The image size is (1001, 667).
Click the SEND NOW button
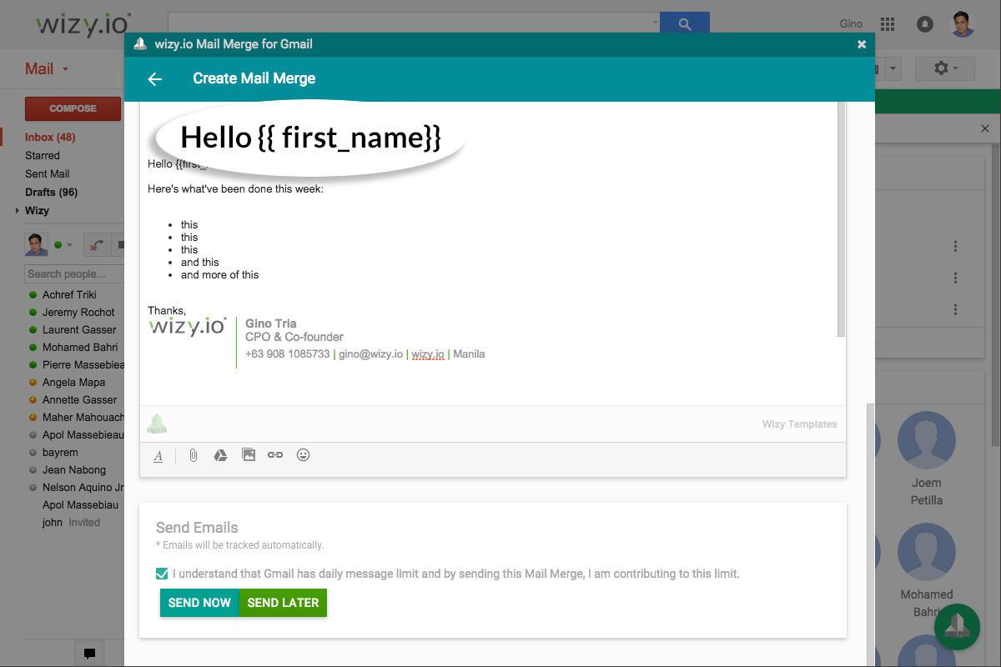[x=199, y=603]
